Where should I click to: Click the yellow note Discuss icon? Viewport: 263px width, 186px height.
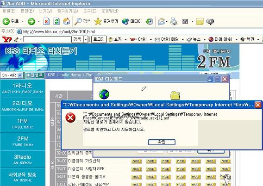pyautogui.click(x=200, y=21)
